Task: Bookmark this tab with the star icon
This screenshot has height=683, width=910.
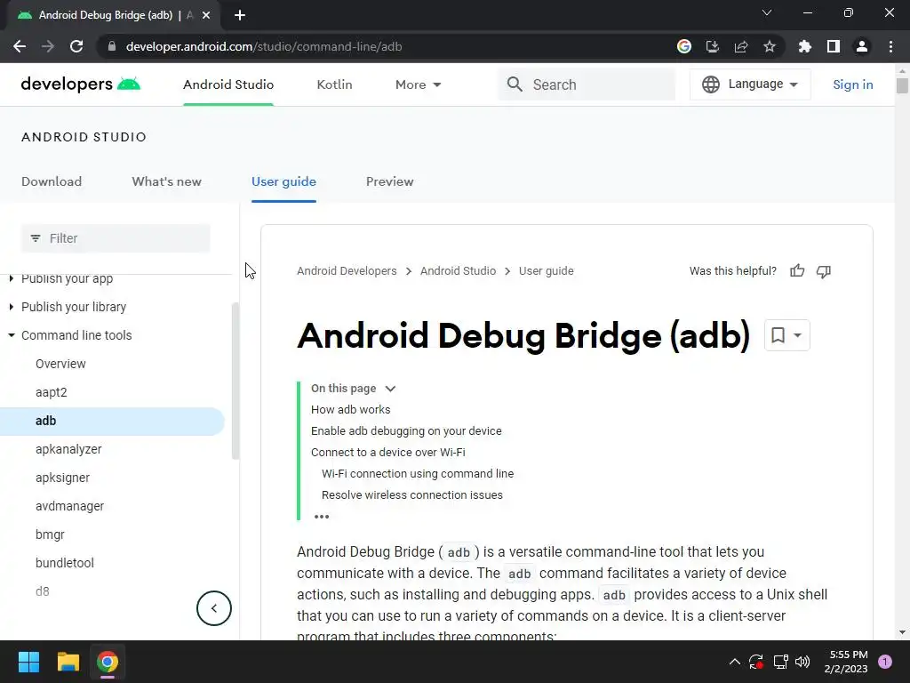Action: pyautogui.click(x=769, y=46)
